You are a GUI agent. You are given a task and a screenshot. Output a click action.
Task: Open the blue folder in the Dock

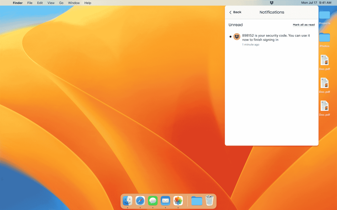(x=197, y=201)
